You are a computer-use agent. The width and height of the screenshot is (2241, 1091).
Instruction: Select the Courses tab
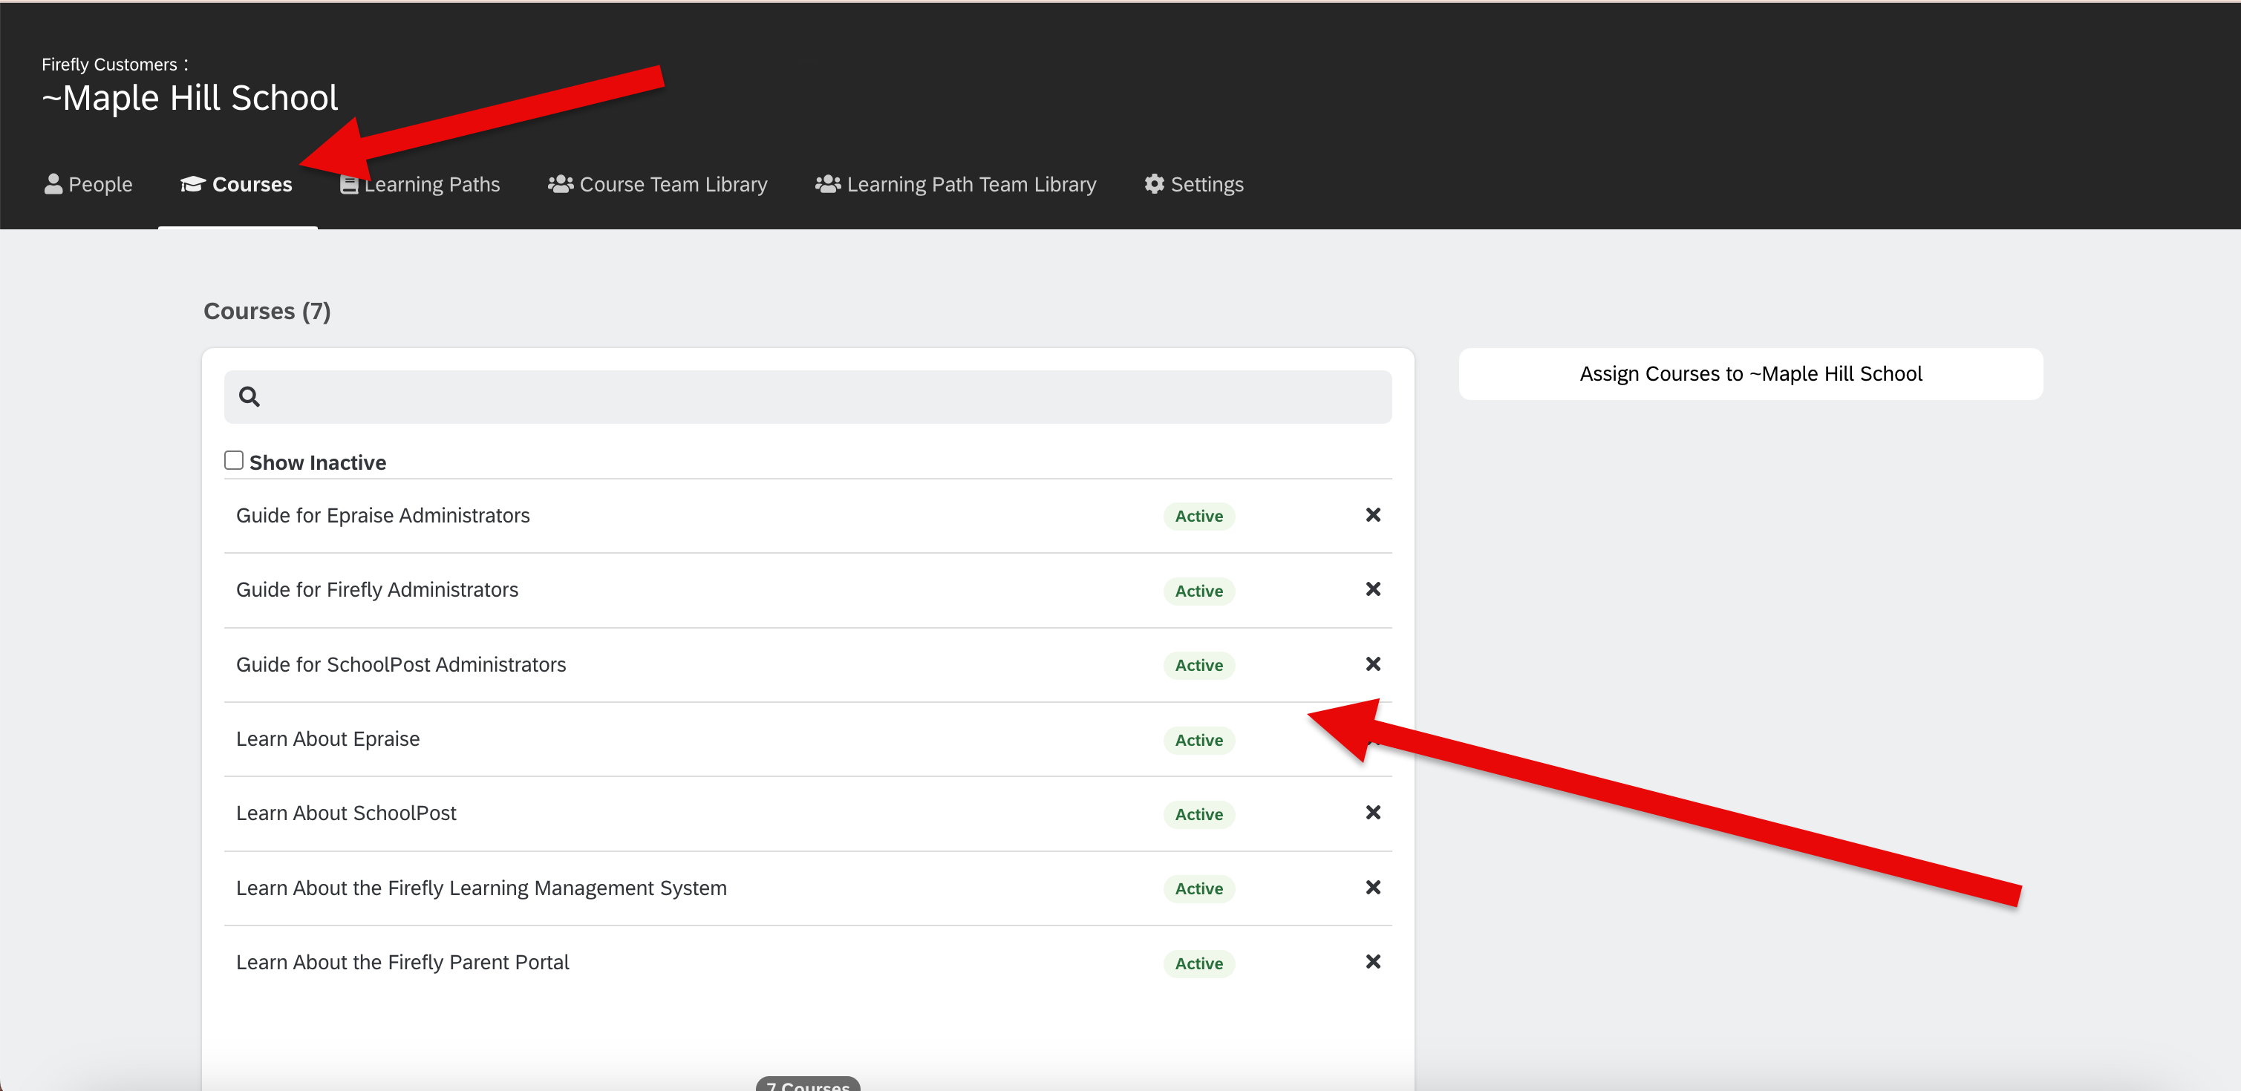click(237, 184)
